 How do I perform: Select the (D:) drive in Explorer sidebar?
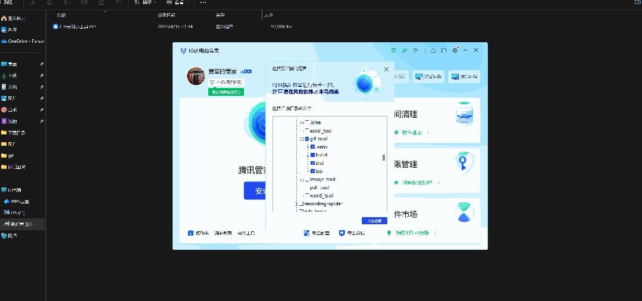pyautogui.click(x=23, y=224)
